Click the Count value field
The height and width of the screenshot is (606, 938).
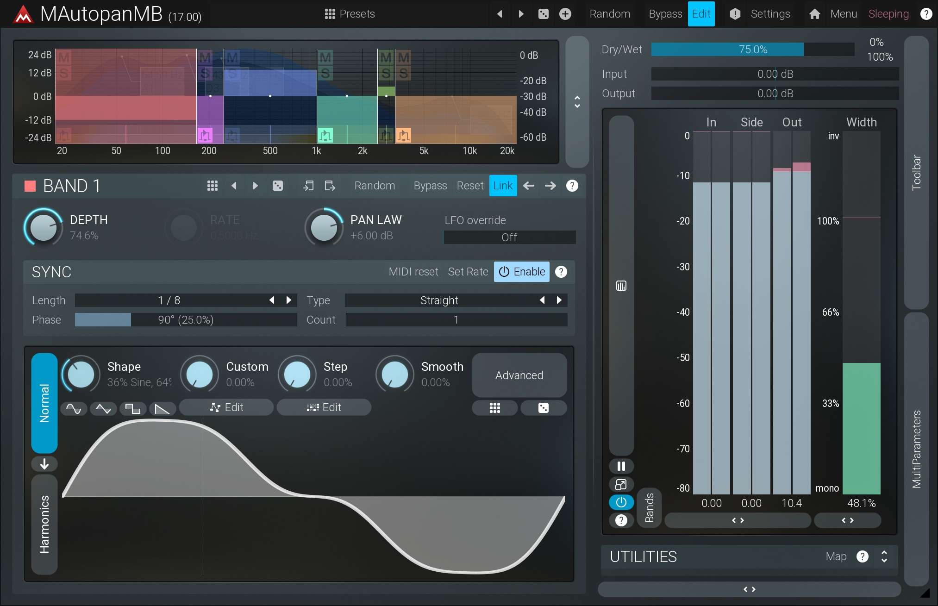456,319
